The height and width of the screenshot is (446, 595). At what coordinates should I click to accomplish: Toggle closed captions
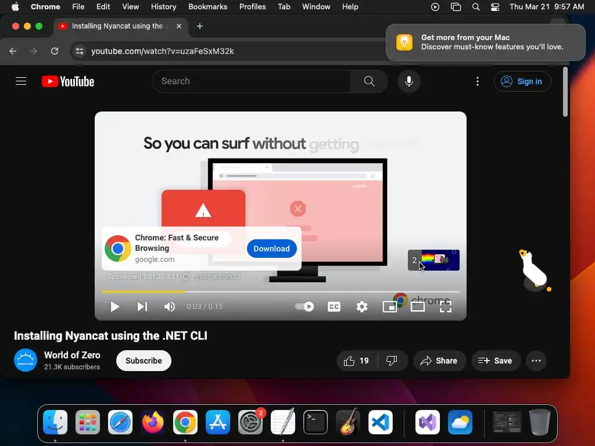tap(334, 307)
